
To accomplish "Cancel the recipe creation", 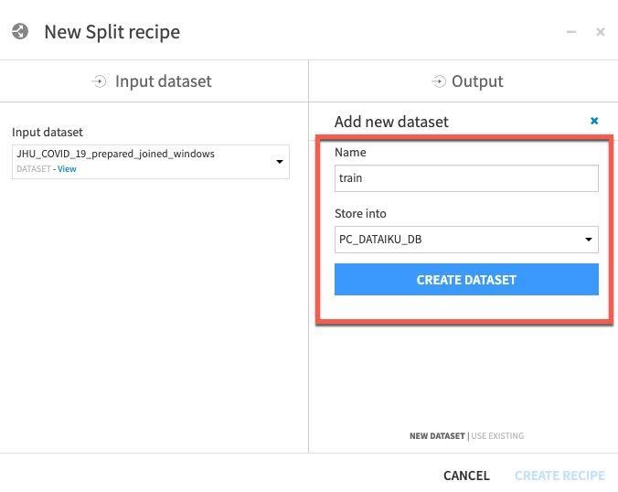I will tap(466, 476).
